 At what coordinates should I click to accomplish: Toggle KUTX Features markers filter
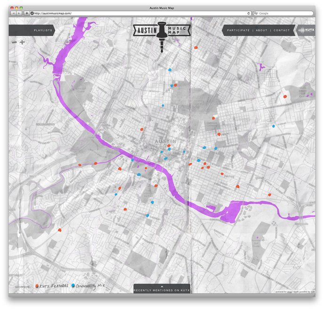pos(51,286)
